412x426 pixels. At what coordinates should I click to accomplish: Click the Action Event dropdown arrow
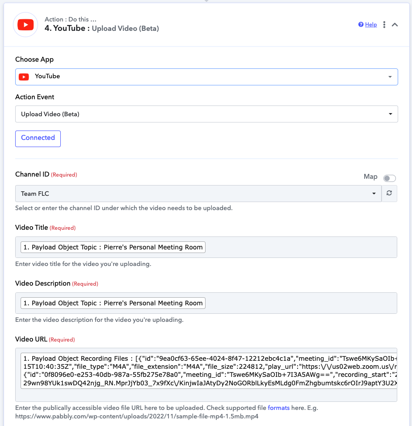390,114
